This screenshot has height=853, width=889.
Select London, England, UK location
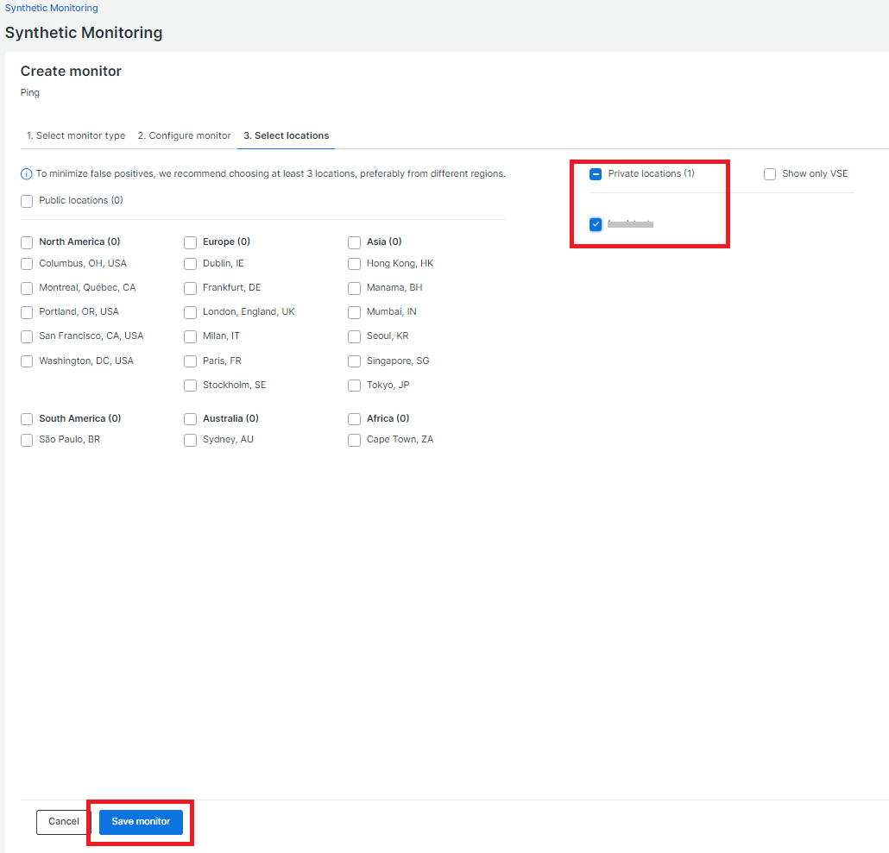190,313
